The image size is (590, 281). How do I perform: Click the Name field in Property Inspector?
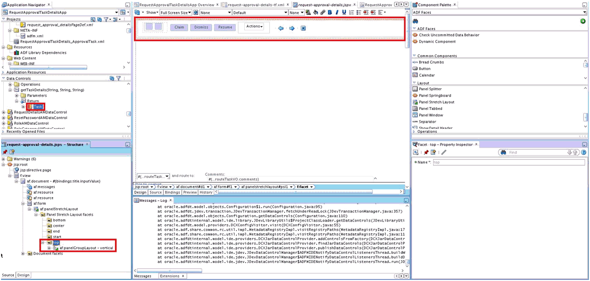point(508,163)
